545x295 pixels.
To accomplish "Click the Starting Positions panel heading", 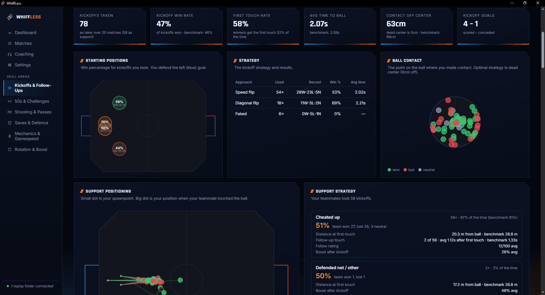I will coord(107,60).
